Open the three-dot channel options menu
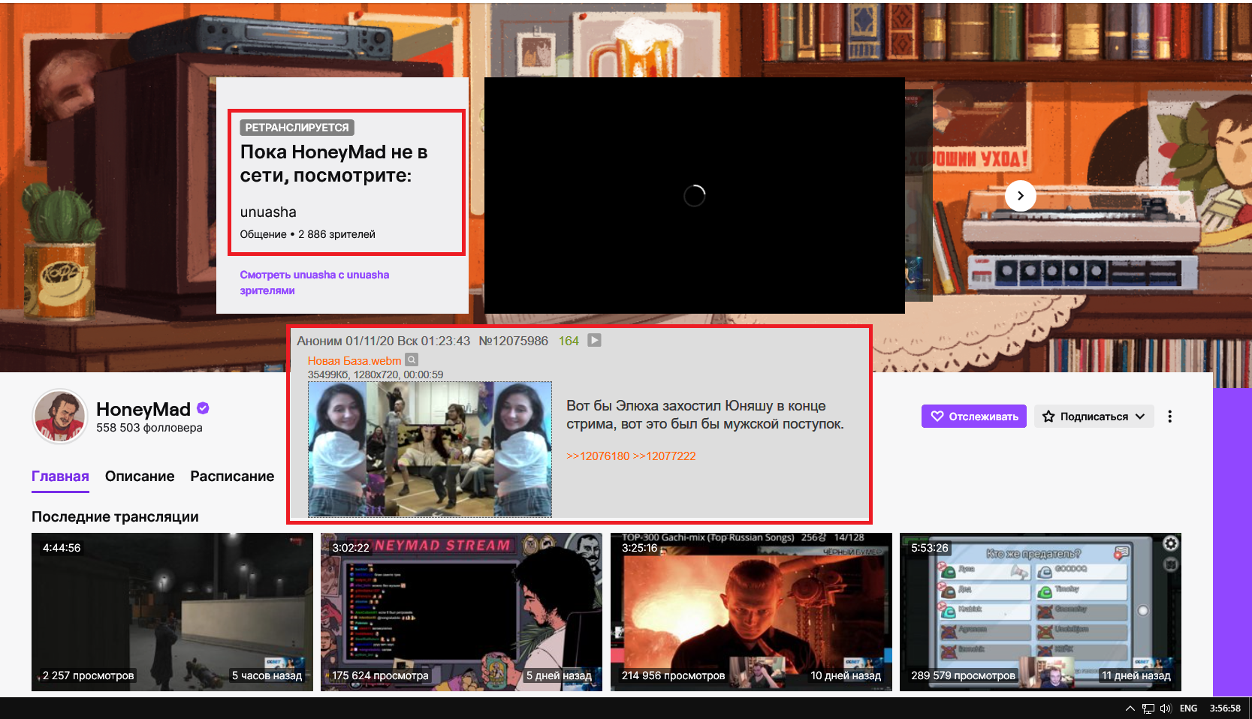This screenshot has width=1252, height=719. pyautogui.click(x=1169, y=417)
